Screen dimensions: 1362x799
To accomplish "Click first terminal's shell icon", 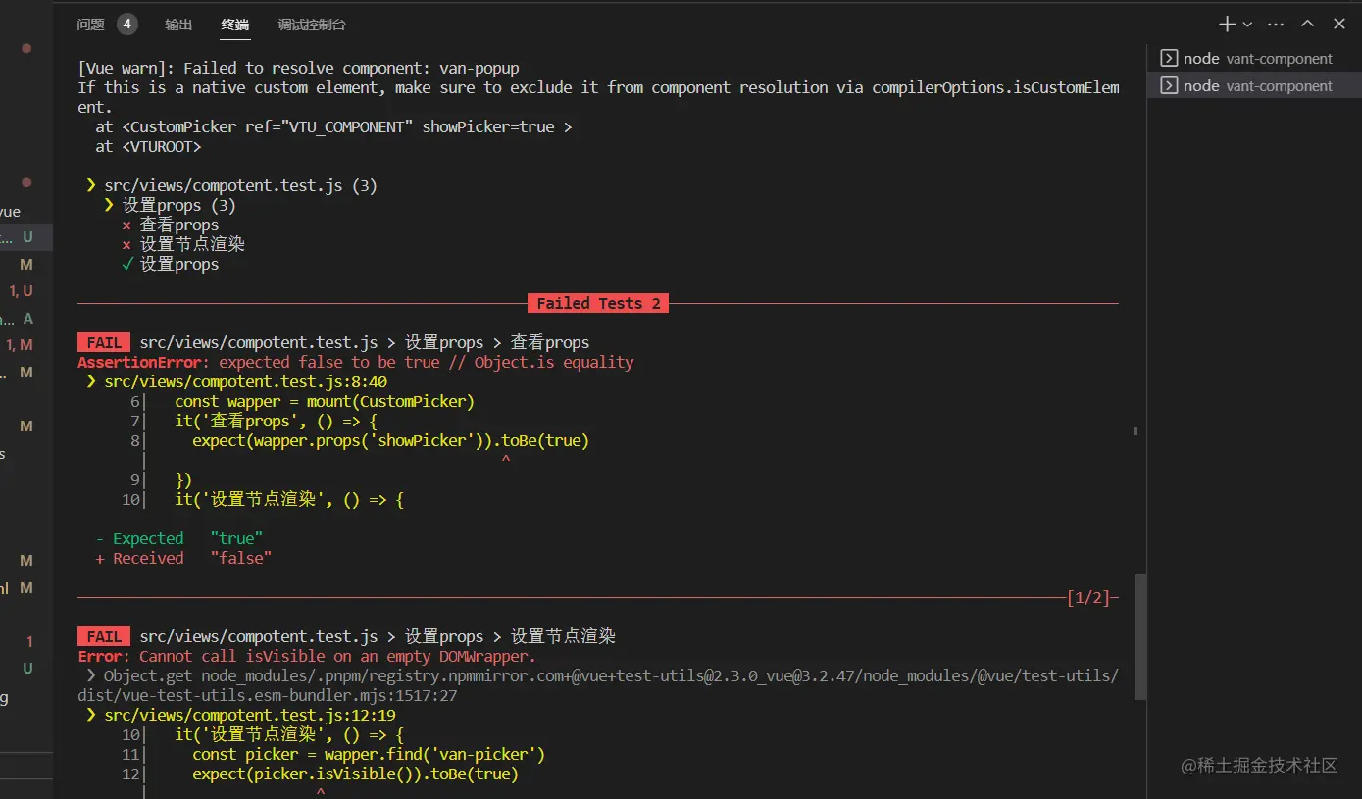I will pyautogui.click(x=1169, y=59).
